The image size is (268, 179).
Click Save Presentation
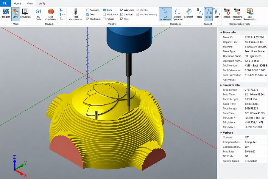coord(250,14)
